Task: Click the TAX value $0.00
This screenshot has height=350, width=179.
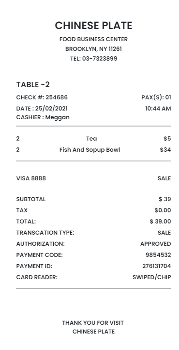Action: tap(163, 210)
